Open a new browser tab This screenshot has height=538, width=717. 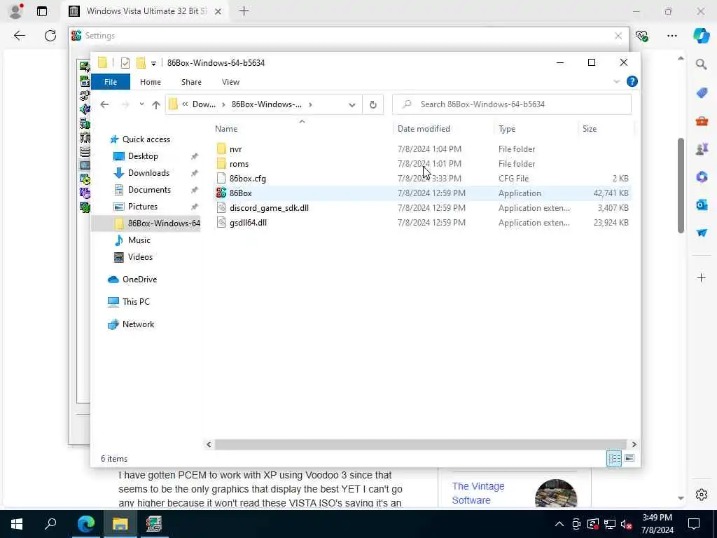click(244, 11)
